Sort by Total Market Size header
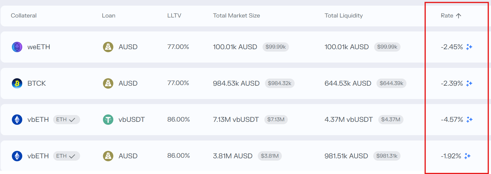The height and width of the screenshot is (174, 491). (x=236, y=16)
